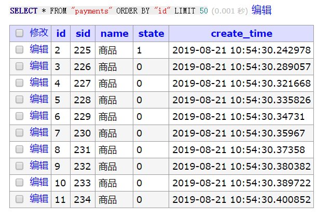
Task: Sort table by the name column header
Action: pyautogui.click(x=115, y=34)
